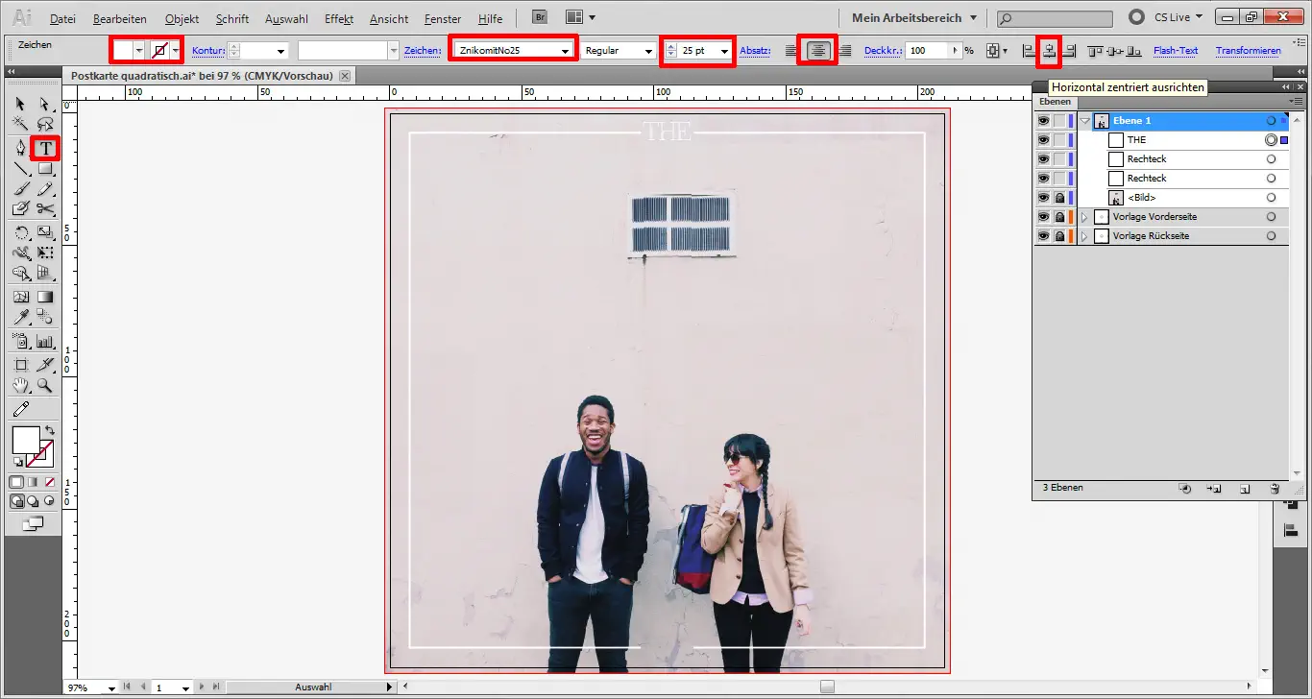
Task: Click the white fill color swatch in toolbox
Action: 25,441
